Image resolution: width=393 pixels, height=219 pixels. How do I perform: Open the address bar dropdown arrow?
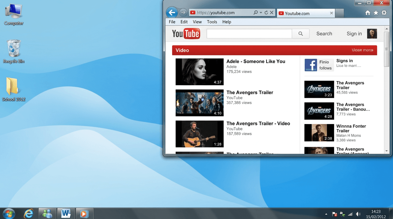[261, 13]
